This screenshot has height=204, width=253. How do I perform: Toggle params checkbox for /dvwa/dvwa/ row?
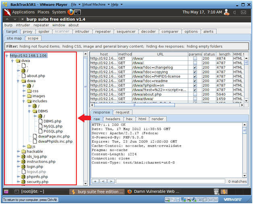pyautogui.click(x=195, y=99)
